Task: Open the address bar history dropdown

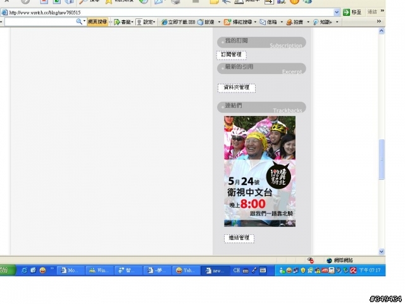Action: (337, 12)
